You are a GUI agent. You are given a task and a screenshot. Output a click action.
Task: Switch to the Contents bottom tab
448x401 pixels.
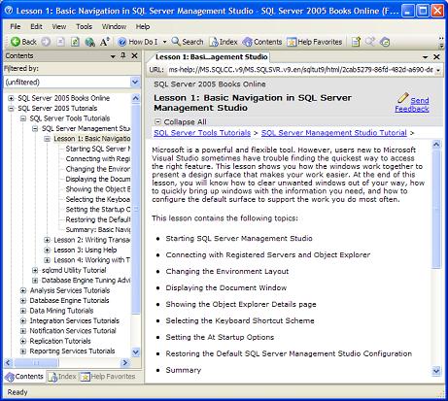point(24,377)
